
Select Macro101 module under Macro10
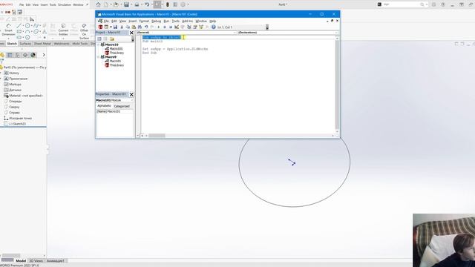pyautogui.click(x=114, y=49)
